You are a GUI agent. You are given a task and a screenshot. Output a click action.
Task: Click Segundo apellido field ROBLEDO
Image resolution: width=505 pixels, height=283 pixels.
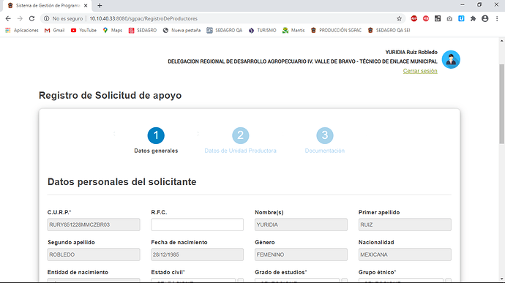coord(94,254)
